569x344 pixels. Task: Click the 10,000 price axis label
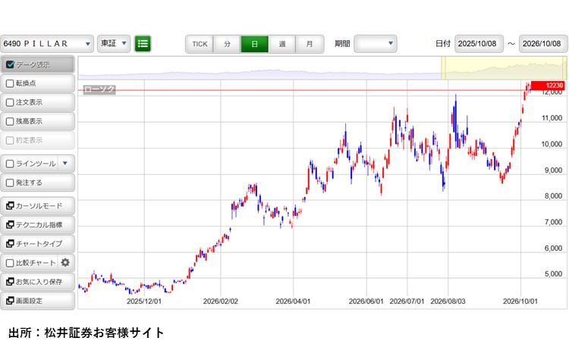pyautogui.click(x=552, y=144)
